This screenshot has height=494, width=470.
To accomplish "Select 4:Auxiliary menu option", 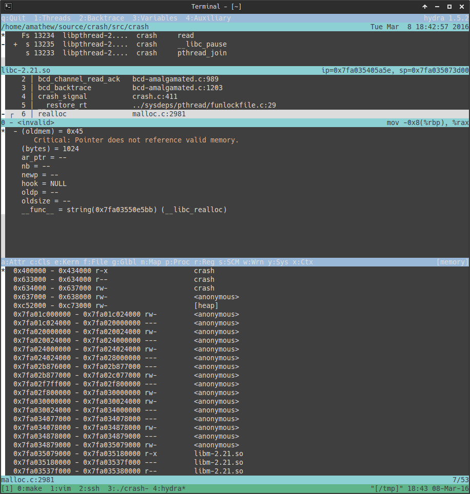I will tap(208, 18).
